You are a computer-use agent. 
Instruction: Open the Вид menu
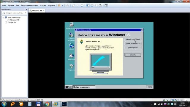click(x=17, y=5)
